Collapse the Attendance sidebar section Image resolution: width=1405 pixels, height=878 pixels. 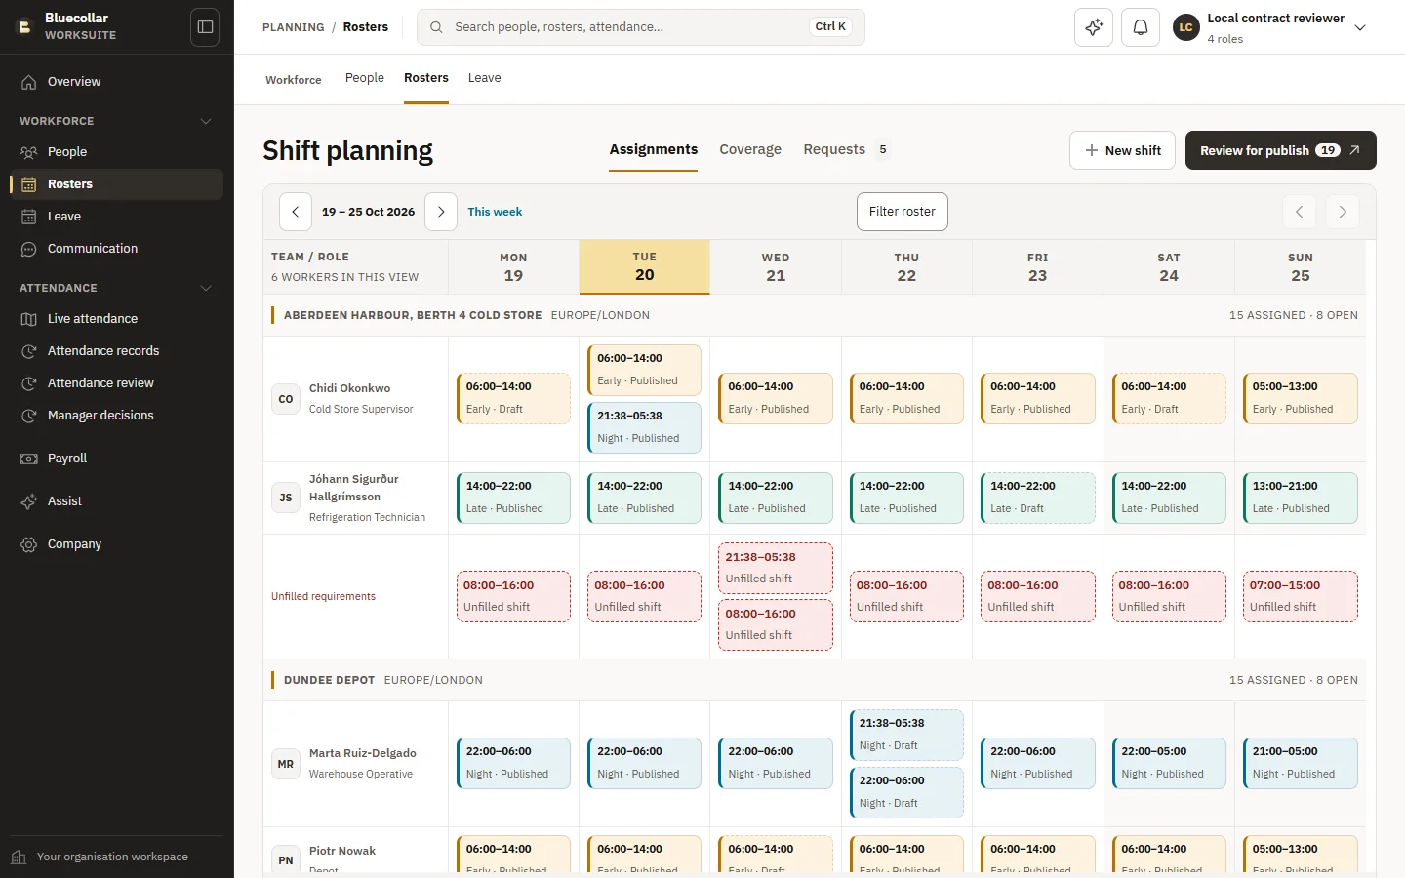pyautogui.click(x=206, y=288)
